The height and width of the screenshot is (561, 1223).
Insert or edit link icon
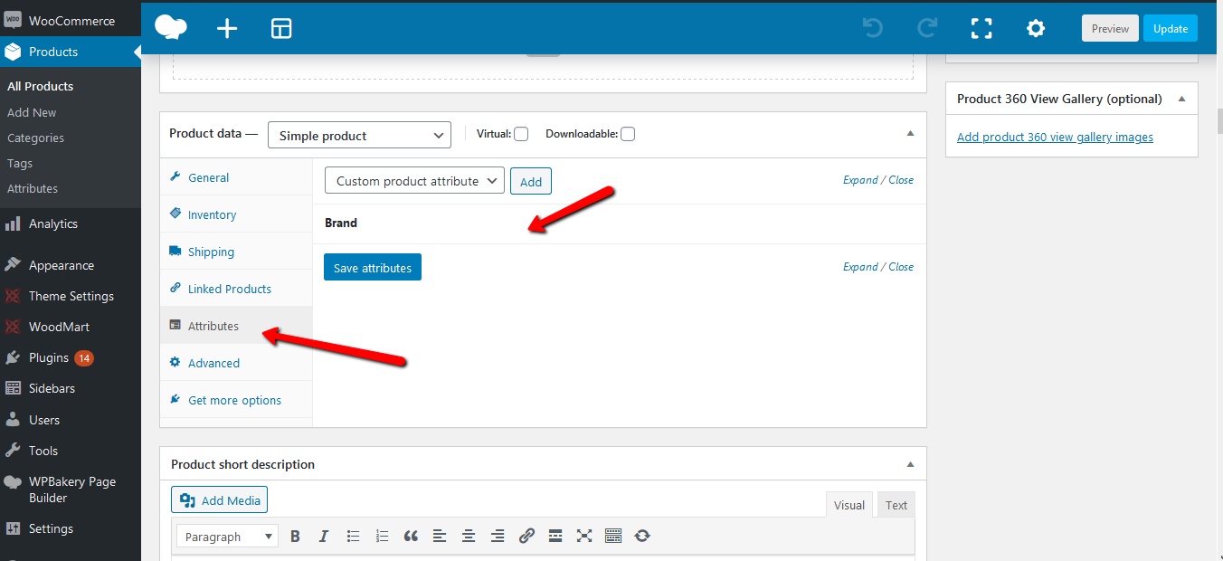[526, 537]
